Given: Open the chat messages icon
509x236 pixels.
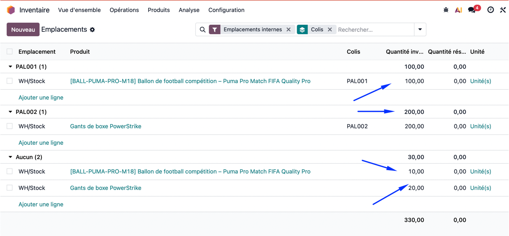Looking at the screenshot, I should tap(472, 10).
